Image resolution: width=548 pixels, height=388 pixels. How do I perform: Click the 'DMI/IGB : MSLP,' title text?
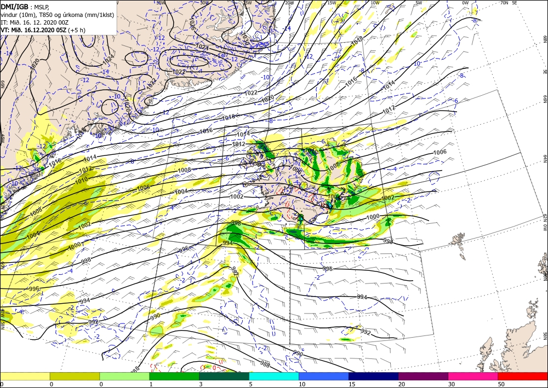pos(25,6)
